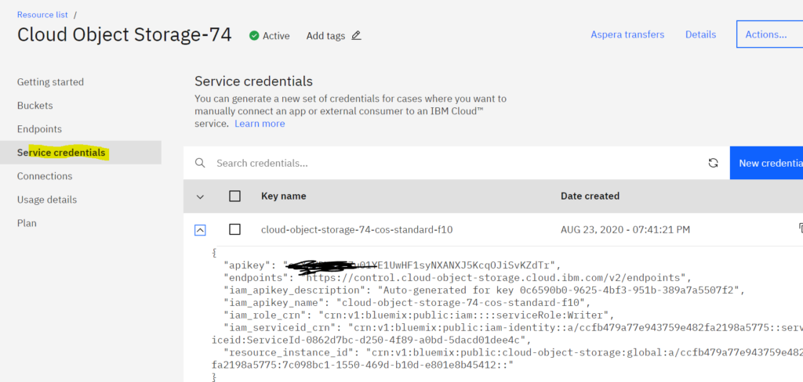Select Service credentials in the side menu

click(81, 153)
